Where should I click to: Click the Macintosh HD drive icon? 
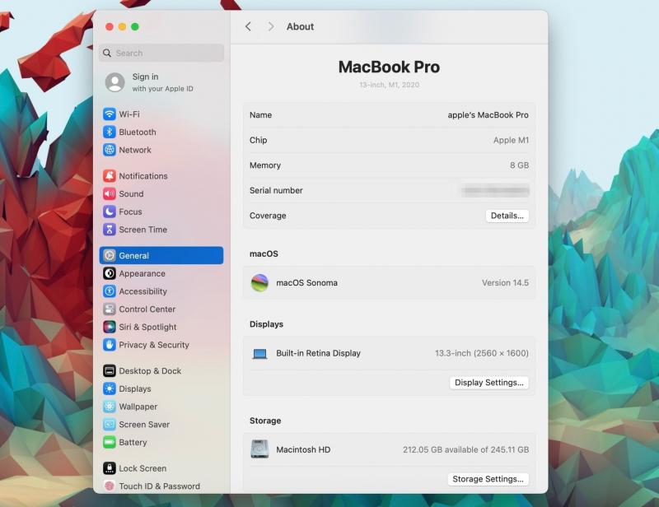tap(259, 449)
